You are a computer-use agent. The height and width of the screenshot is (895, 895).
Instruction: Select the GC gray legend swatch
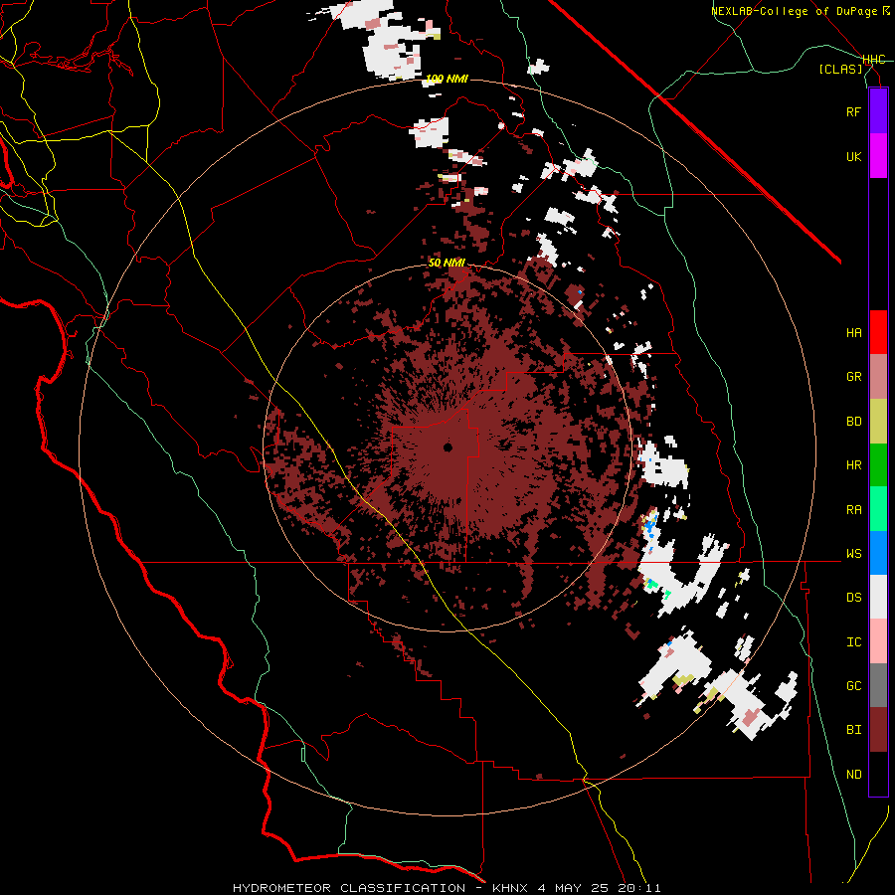pos(878,685)
